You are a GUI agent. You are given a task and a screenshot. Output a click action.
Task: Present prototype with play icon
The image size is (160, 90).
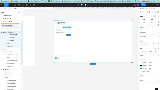click(148, 5)
